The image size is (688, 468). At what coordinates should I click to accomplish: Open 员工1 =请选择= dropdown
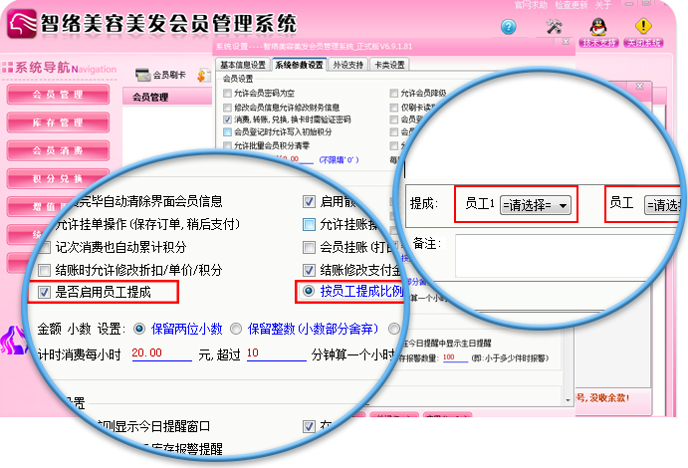click(536, 205)
